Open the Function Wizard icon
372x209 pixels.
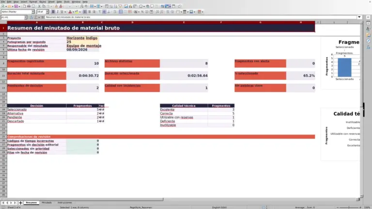[31, 17]
